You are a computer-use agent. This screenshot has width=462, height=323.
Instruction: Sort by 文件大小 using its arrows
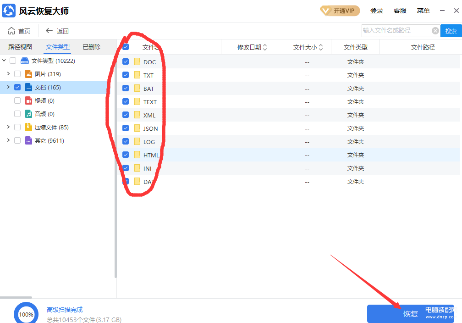tap(321, 47)
